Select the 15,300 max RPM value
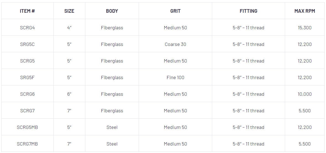326x153 pixels. (x=305, y=28)
